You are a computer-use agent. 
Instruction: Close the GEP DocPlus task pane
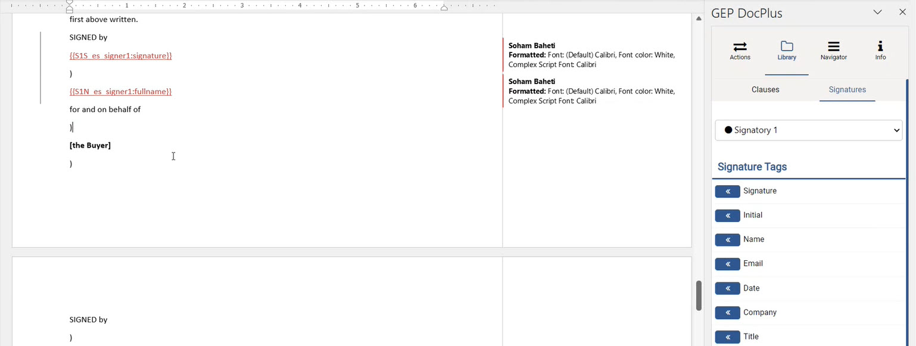pyautogui.click(x=902, y=13)
